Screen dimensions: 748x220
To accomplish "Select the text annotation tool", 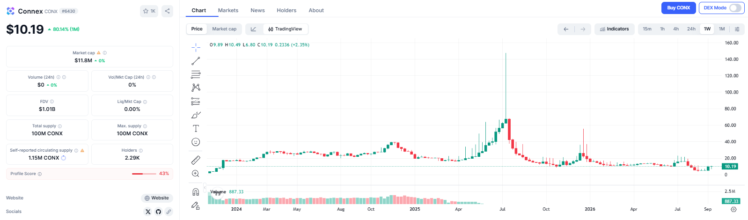I will tap(196, 128).
